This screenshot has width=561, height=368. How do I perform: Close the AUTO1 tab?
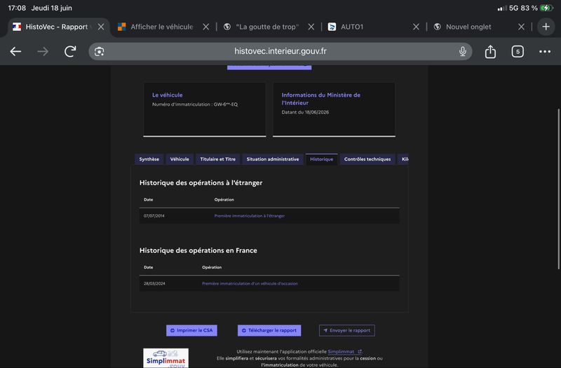tap(416, 27)
